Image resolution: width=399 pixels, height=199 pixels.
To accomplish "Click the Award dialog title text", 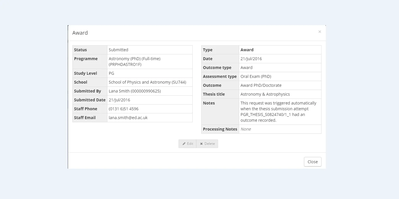I will [80, 33].
